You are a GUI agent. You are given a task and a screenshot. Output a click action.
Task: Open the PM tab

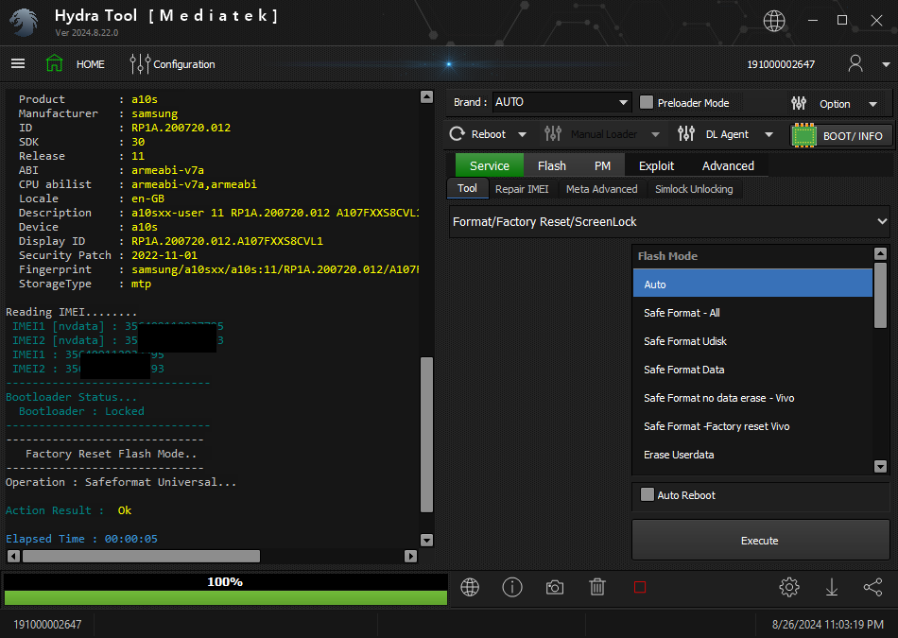(602, 165)
